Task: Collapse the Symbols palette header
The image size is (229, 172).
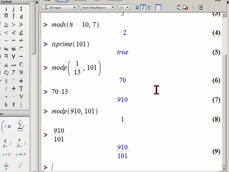Action: click(15, 2)
